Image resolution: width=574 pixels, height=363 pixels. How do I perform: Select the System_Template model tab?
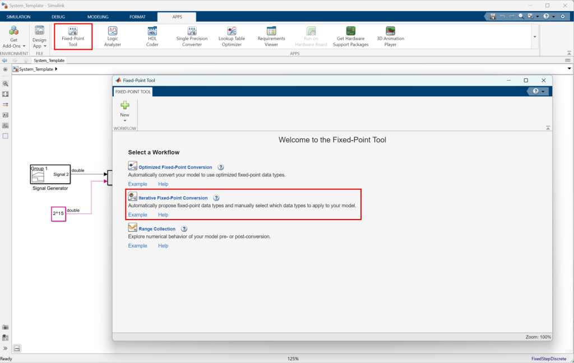pyautogui.click(x=49, y=61)
